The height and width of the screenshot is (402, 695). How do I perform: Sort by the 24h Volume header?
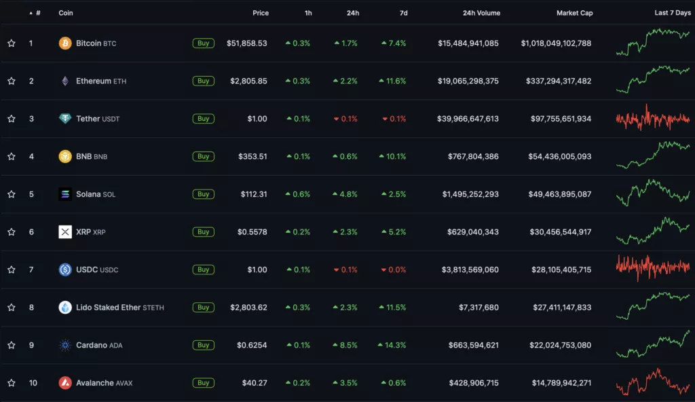coord(481,13)
